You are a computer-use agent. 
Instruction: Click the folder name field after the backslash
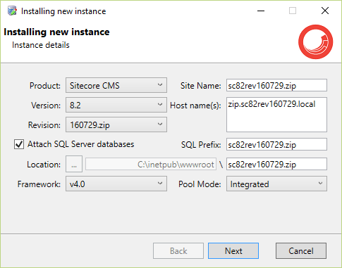(x=276, y=164)
